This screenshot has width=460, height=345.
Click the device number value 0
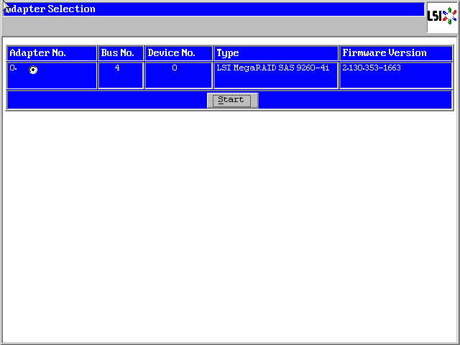pos(175,68)
